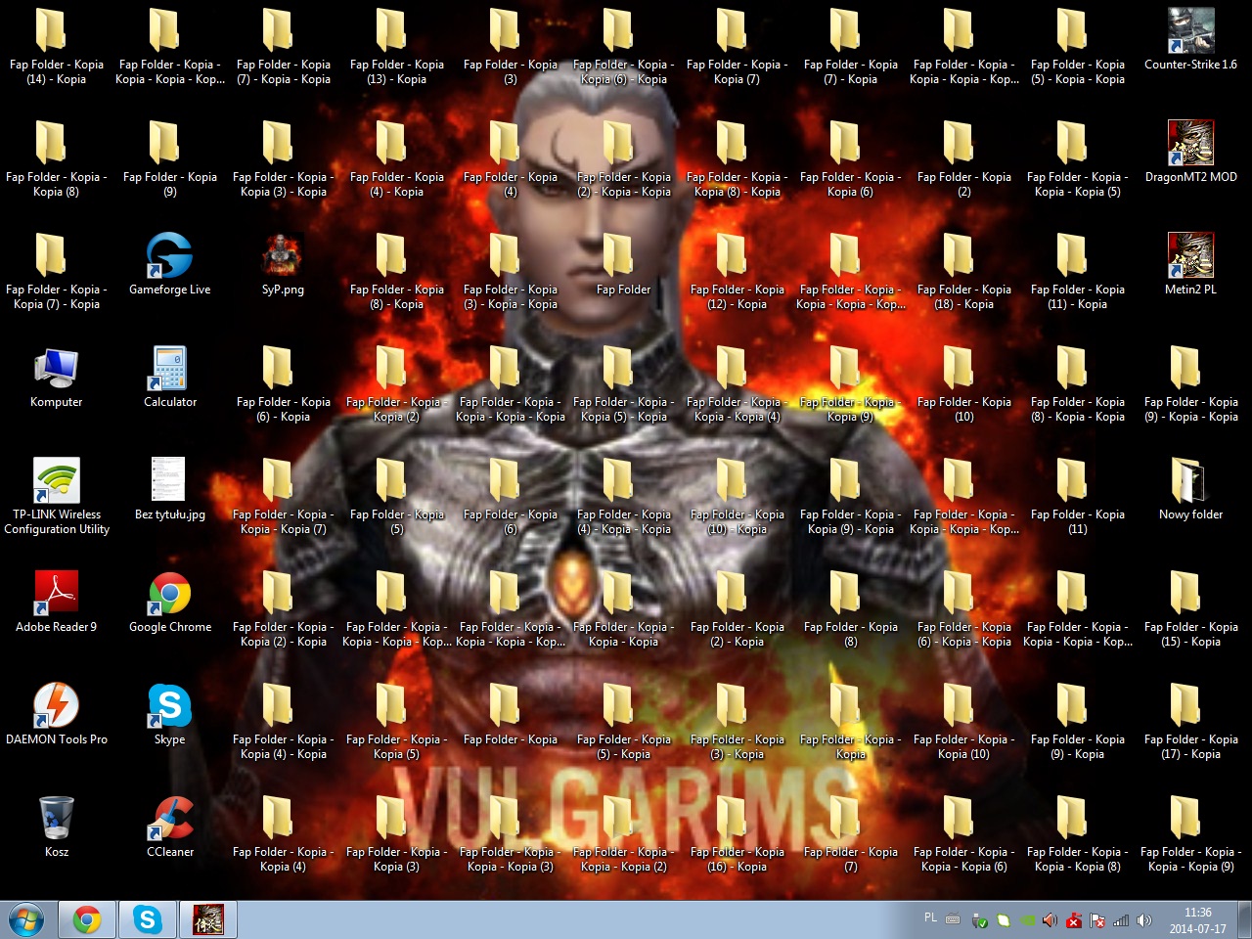Select folder "Fap Folder - Kopia (13) - Kopia"
Screen dimensions: 1252x939
tap(396, 46)
